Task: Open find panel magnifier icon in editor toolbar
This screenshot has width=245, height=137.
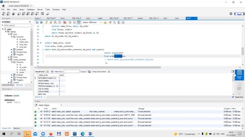Action: [114, 22]
